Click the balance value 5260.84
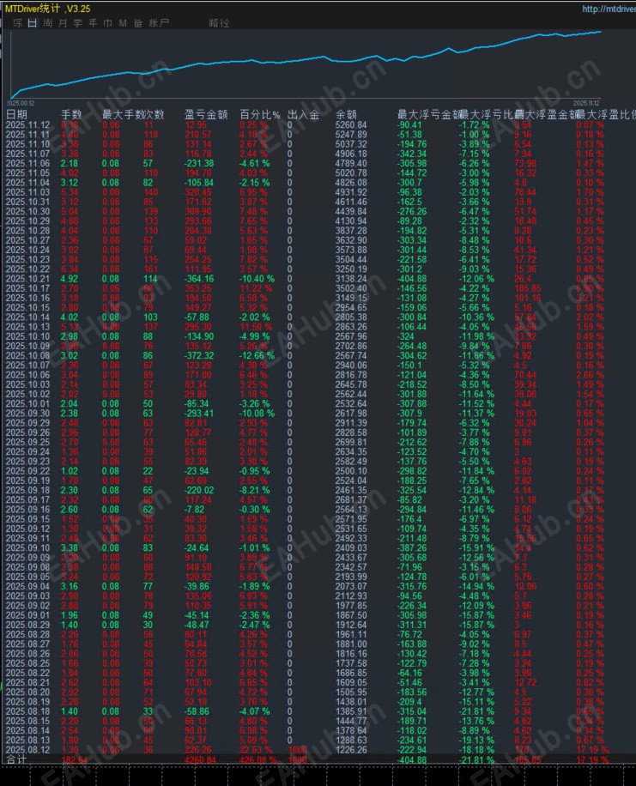636x786 pixels. pyautogui.click(x=351, y=124)
